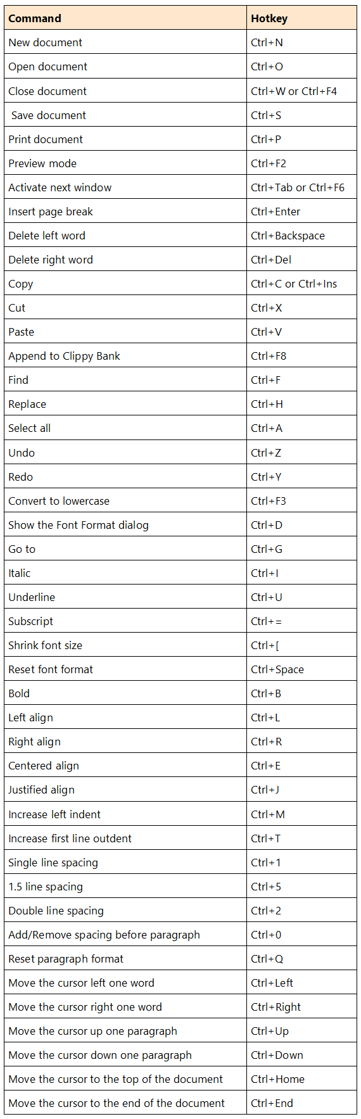
Task: Select the Subscript command cell
Action: coord(125,621)
